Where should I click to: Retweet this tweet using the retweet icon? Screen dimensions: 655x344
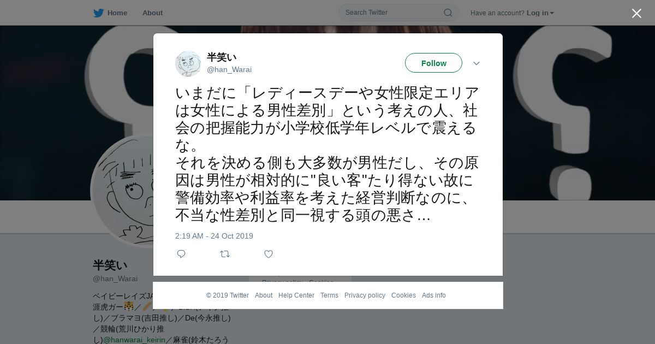(225, 254)
